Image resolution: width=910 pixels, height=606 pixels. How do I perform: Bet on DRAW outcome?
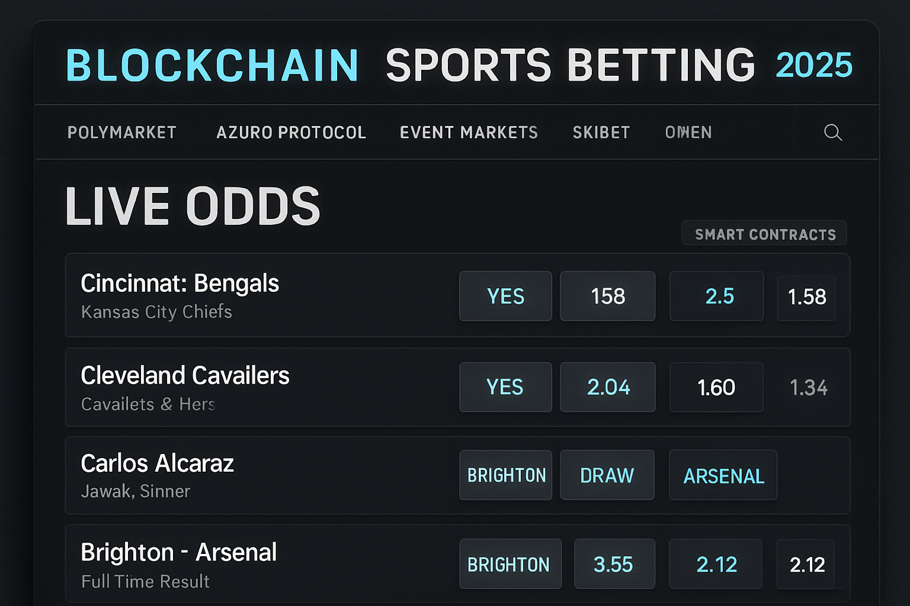click(607, 475)
